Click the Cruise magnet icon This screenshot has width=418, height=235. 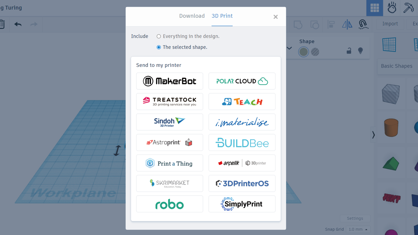click(363, 24)
